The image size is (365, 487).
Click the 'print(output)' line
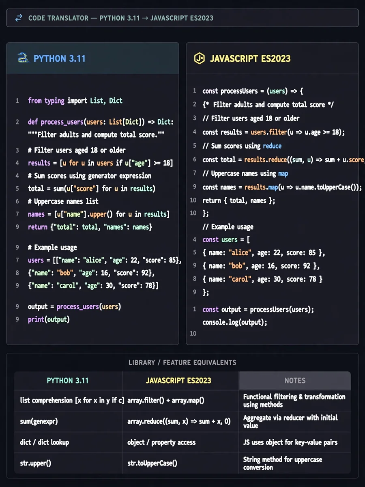(49, 319)
